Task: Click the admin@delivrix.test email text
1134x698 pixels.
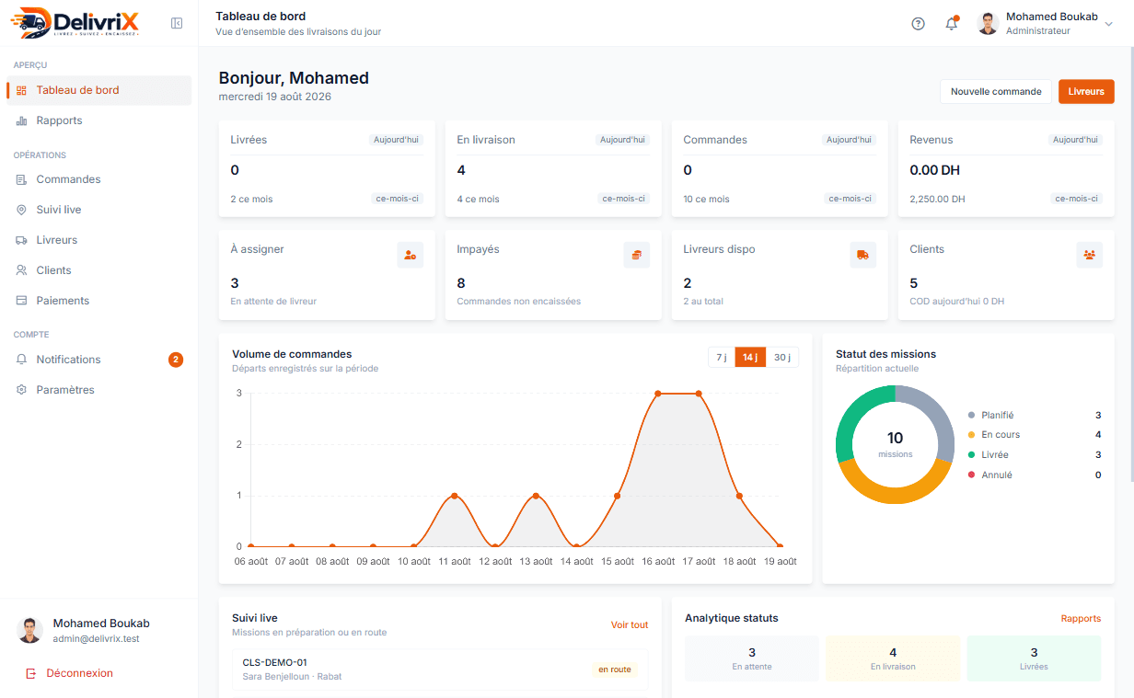Action: click(x=96, y=638)
